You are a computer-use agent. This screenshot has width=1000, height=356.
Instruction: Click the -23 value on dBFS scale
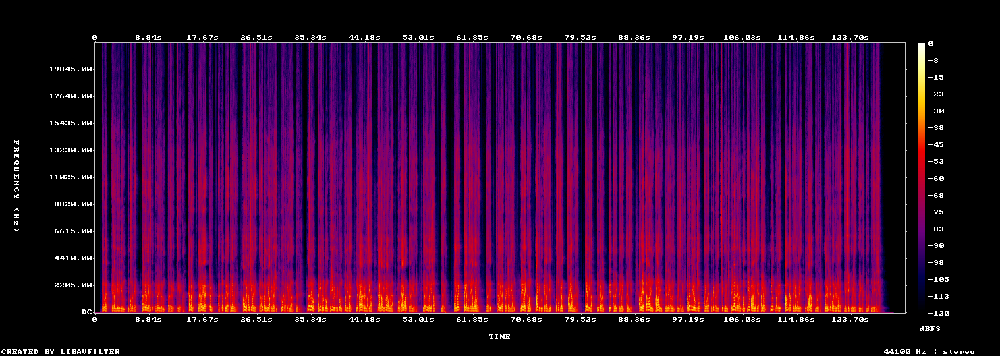coord(936,94)
